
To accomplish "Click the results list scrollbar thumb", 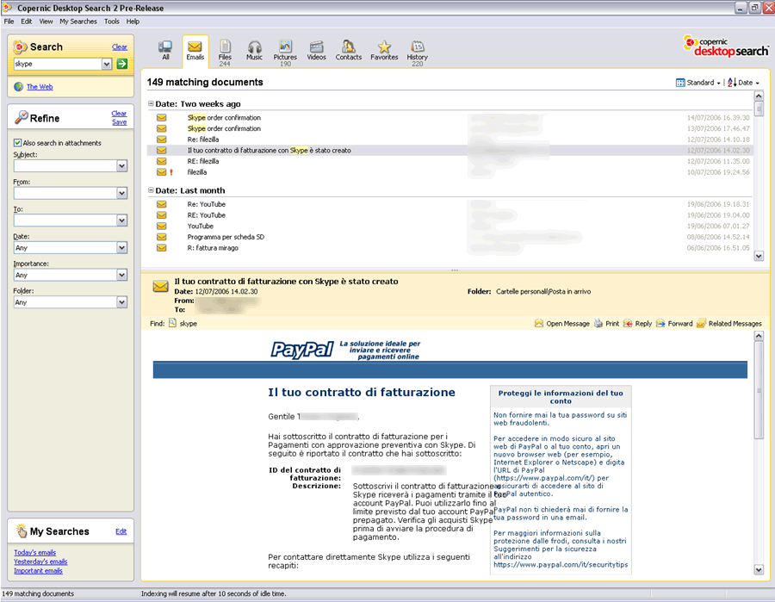I will pos(759,109).
